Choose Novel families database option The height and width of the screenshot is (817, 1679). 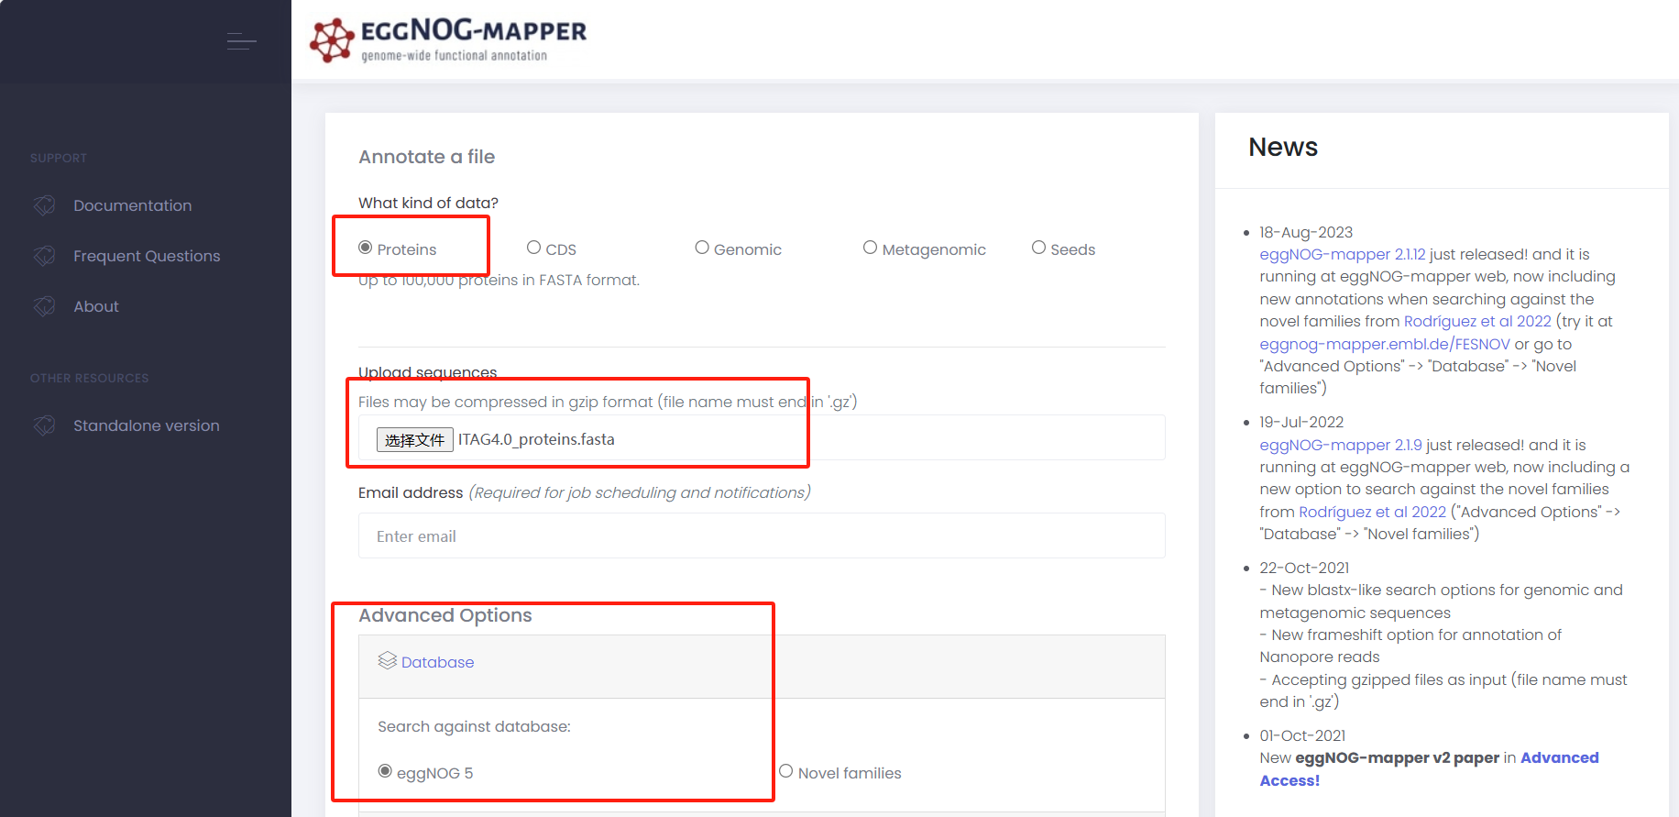tap(786, 771)
